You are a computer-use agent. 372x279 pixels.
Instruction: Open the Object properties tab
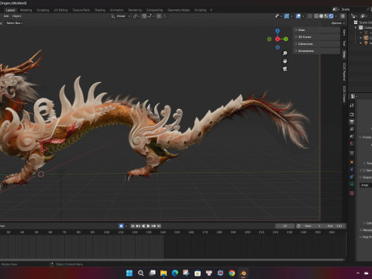[352, 162]
